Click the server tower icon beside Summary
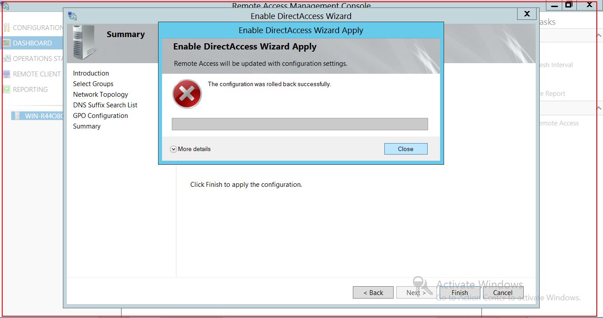Screen dimensions: 603x318 pyautogui.click(x=84, y=42)
